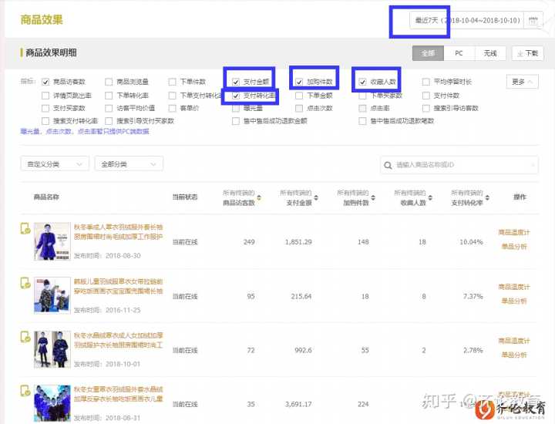Open the calendar icon beside date range
The width and height of the screenshot is (555, 424).
pos(533,20)
